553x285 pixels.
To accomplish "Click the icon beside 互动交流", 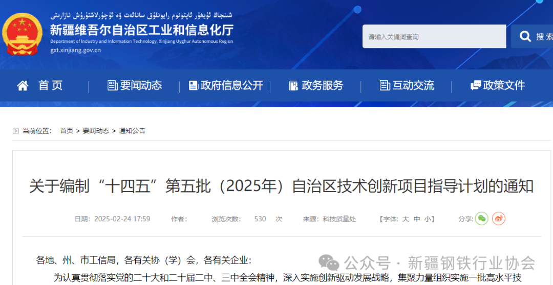I will pos(385,85).
